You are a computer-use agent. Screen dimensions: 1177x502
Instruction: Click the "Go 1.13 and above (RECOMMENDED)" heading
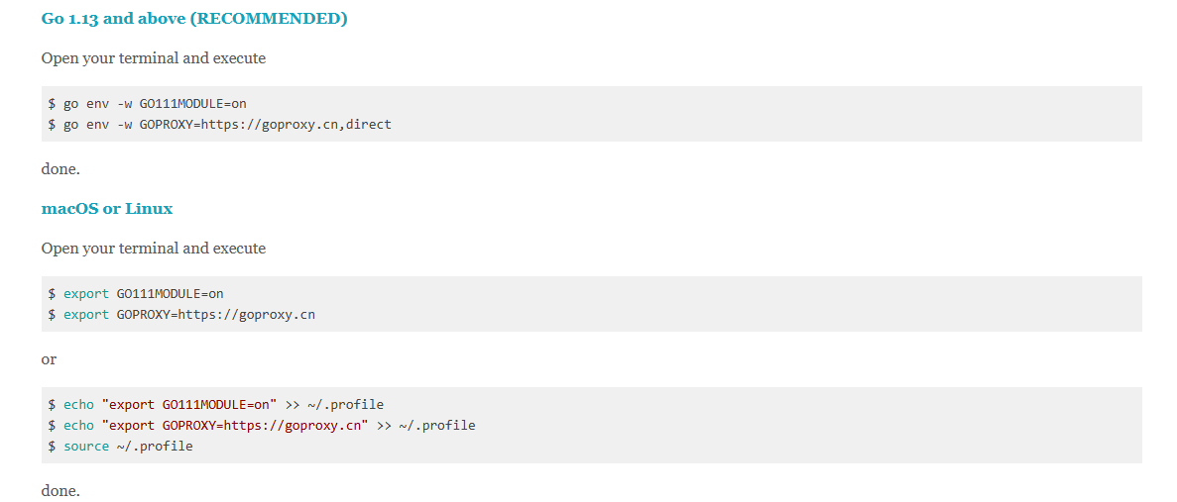(x=194, y=19)
